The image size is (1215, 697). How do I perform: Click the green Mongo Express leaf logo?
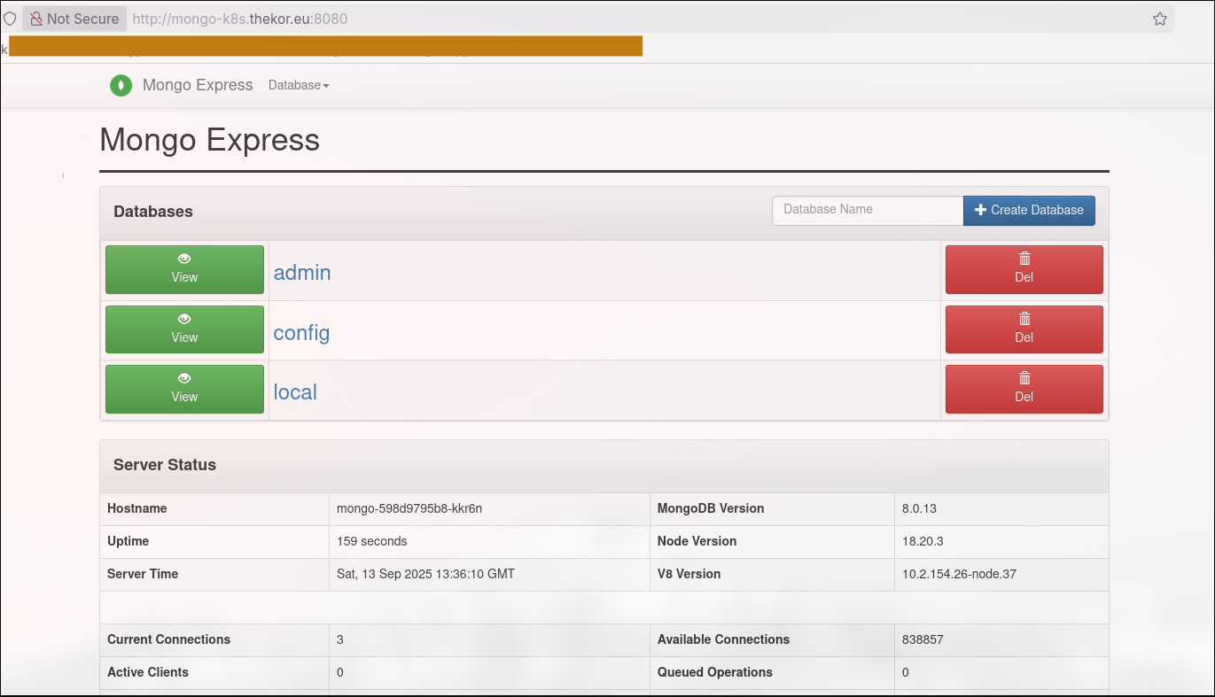tap(121, 86)
